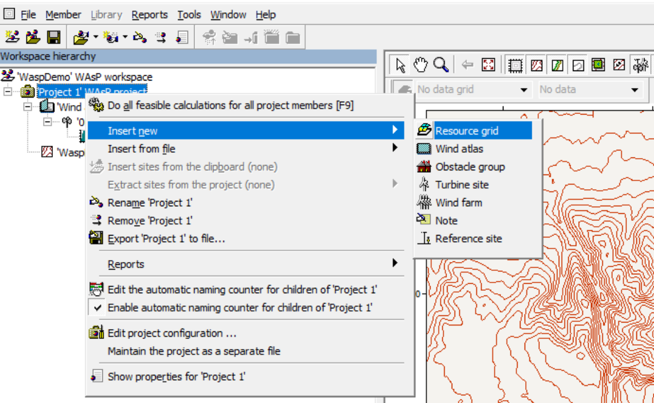Image resolution: width=654 pixels, height=403 pixels.
Task: Open the Member menu
Action: coord(64,15)
